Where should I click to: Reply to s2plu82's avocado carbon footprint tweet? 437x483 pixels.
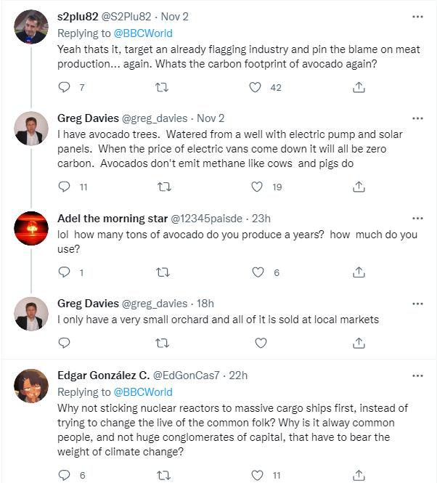[x=64, y=87]
